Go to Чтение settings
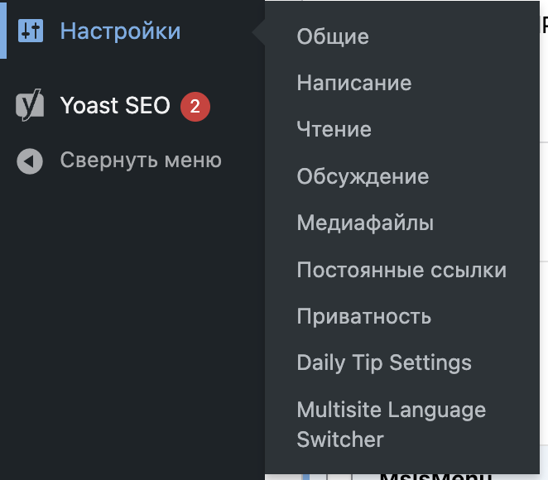Screen dimensions: 548x480 tap(334, 129)
